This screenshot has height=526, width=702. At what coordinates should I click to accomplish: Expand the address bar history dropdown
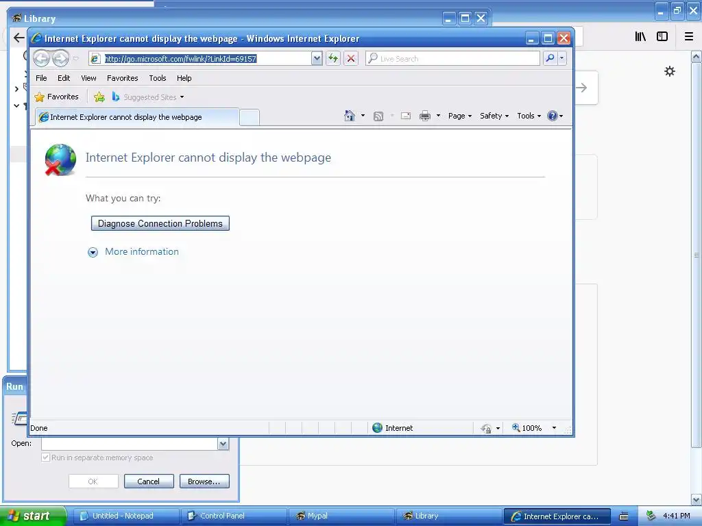tap(317, 58)
